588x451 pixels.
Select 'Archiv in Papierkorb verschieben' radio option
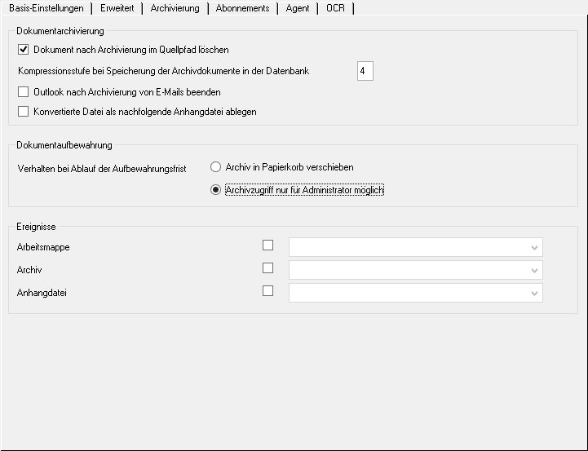216,167
